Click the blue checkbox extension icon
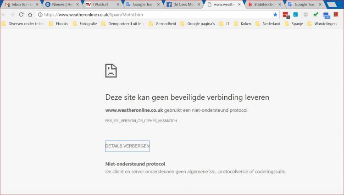This screenshot has width=344, height=195. [295, 15]
